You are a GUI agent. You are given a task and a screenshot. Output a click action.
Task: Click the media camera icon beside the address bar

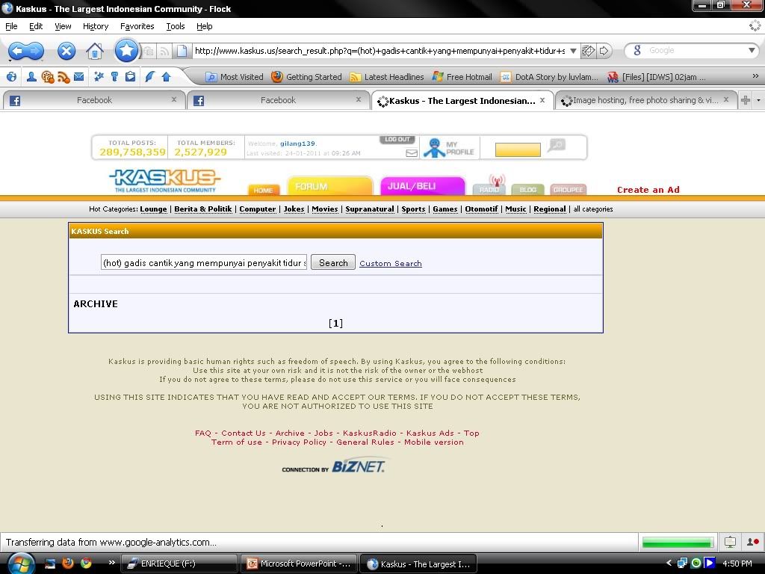[149, 51]
